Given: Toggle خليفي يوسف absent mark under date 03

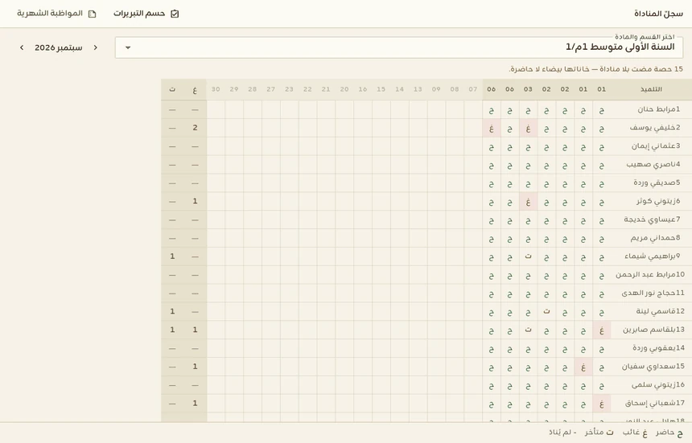Looking at the screenshot, I should click(529, 129).
